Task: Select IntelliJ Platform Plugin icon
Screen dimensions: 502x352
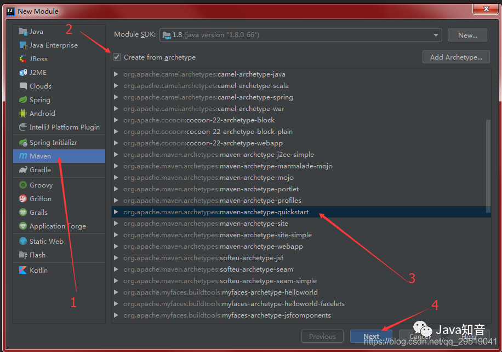Action: 23,127
